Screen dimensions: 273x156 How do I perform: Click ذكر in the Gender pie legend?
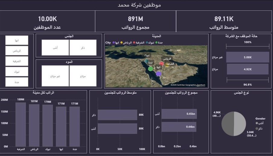pyautogui.click(x=259, y=128)
